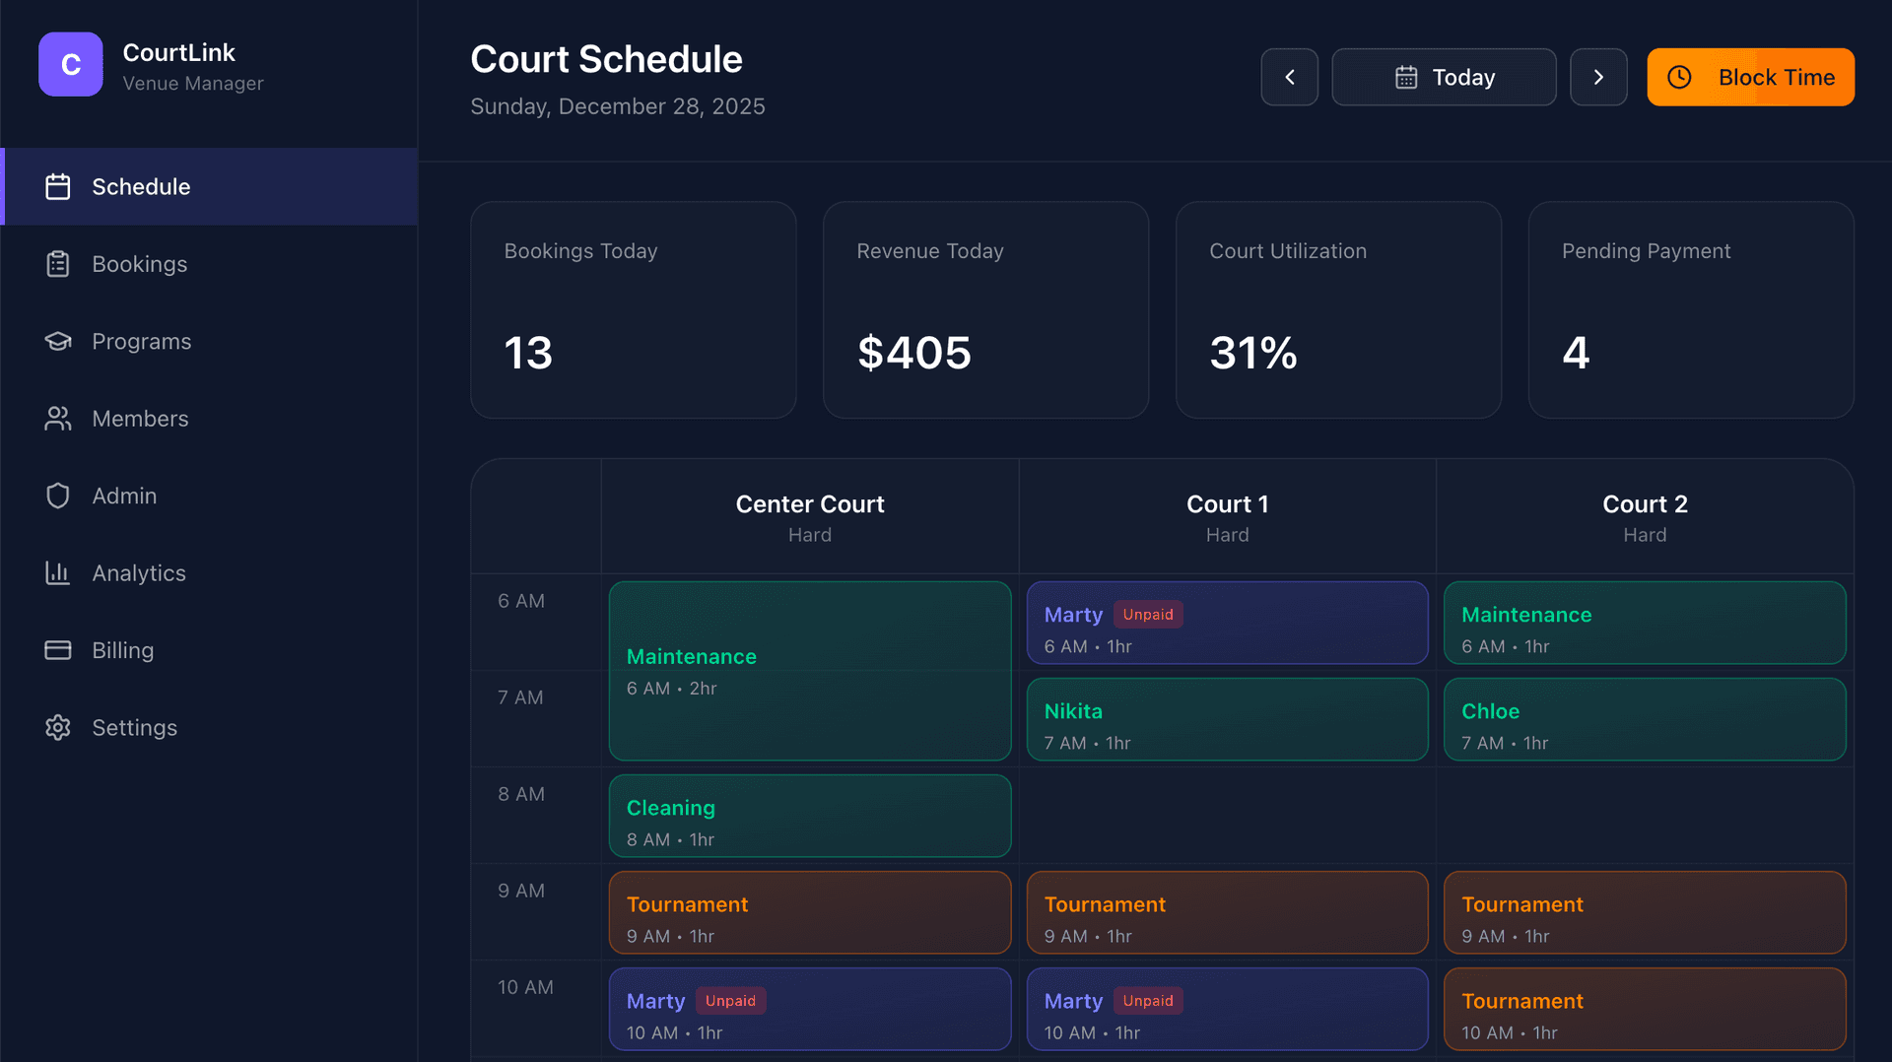Select Marty's unpaid 6 AM booking on Court 1
Image resolution: width=1892 pixels, height=1062 pixels.
pos(1227,623)
